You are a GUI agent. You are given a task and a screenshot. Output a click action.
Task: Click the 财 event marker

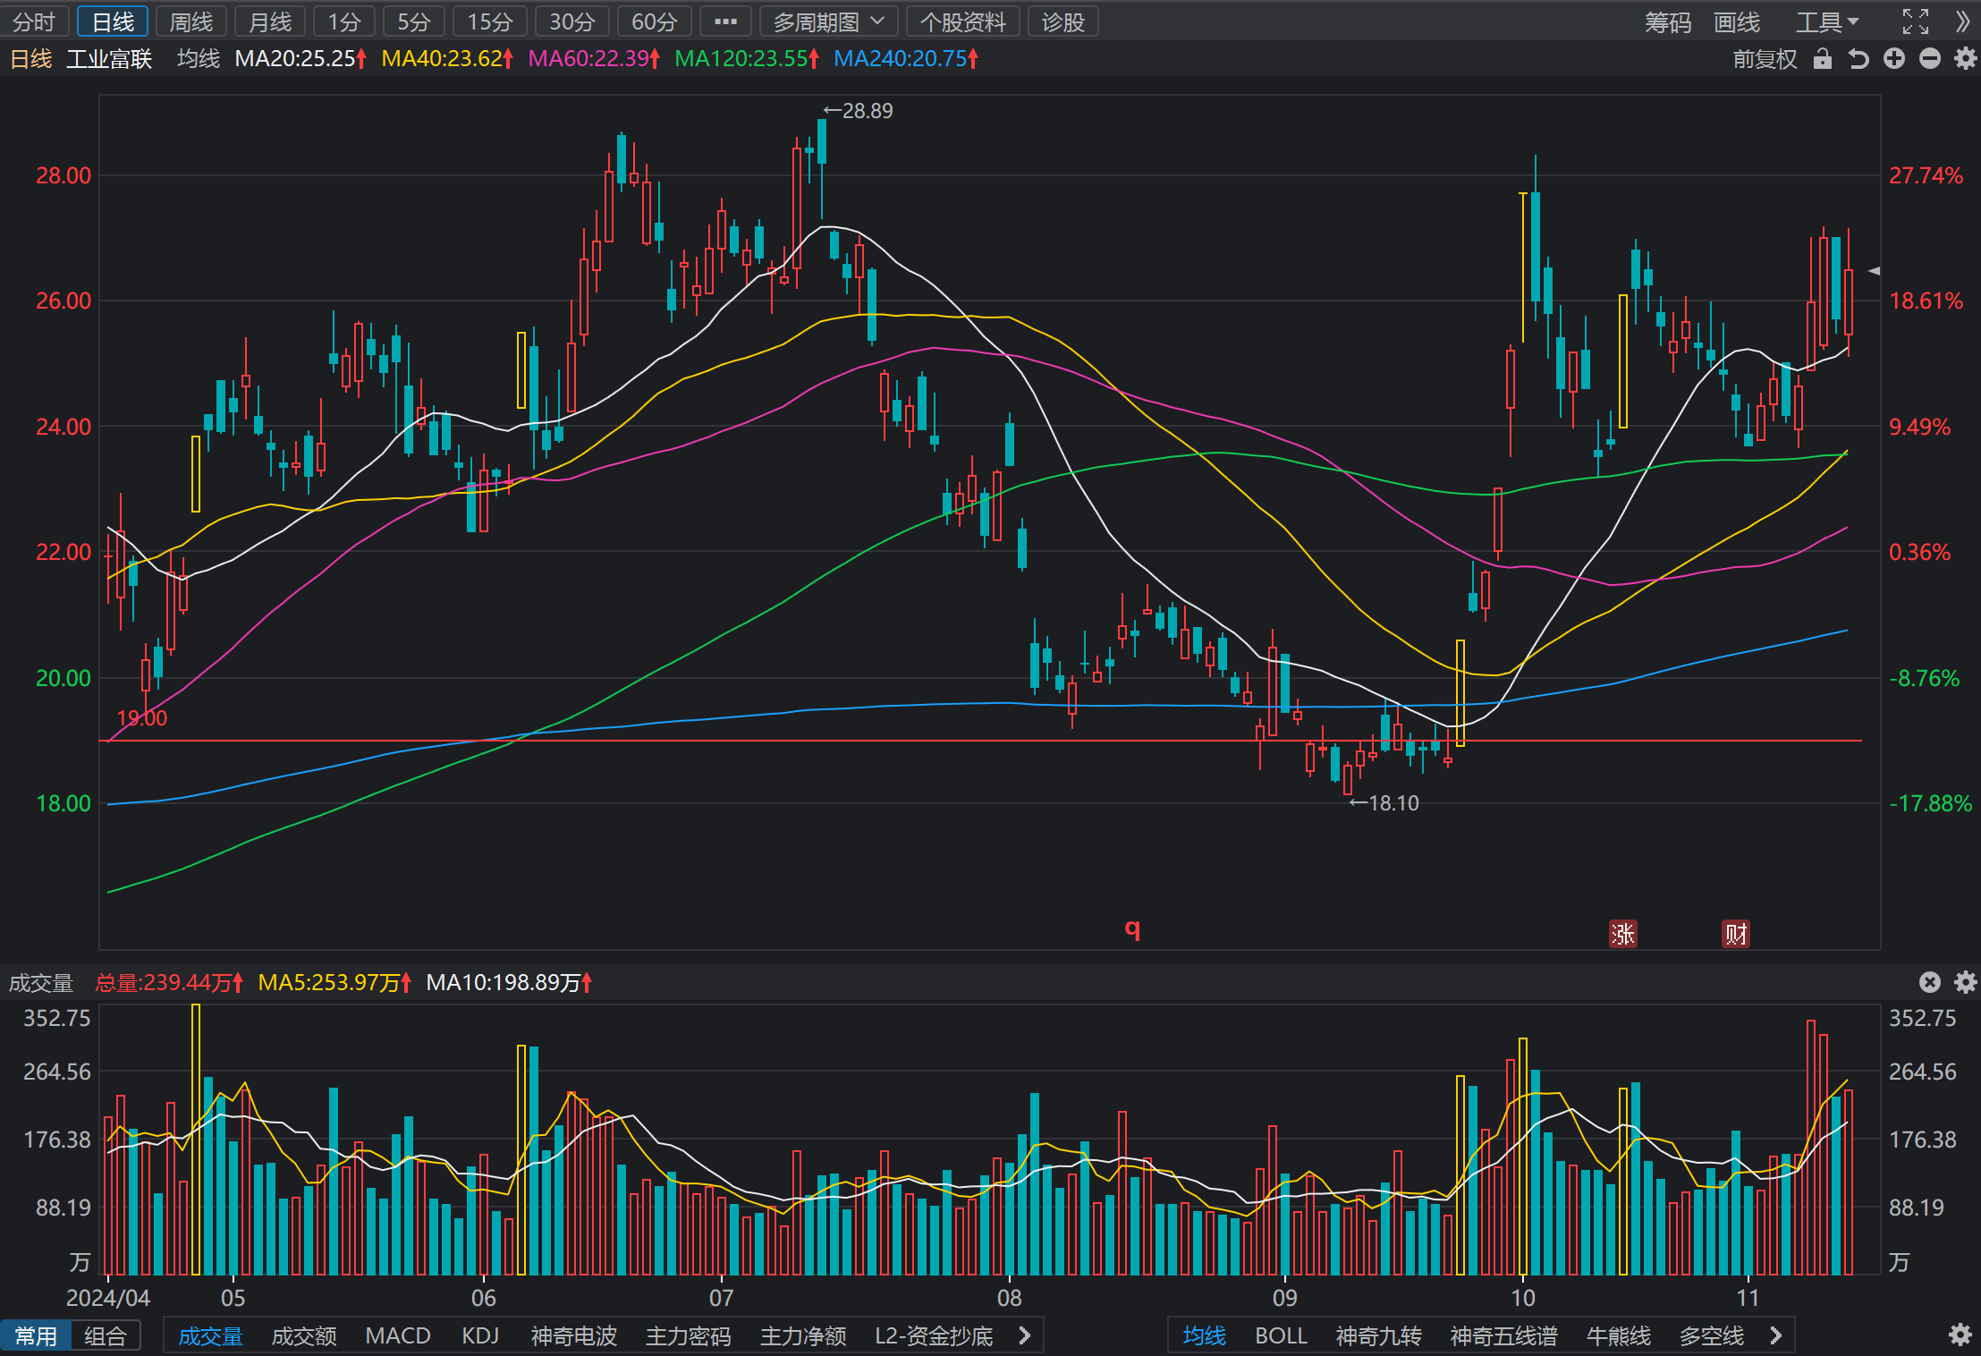pyautogui.click(x=1736, y=934)
